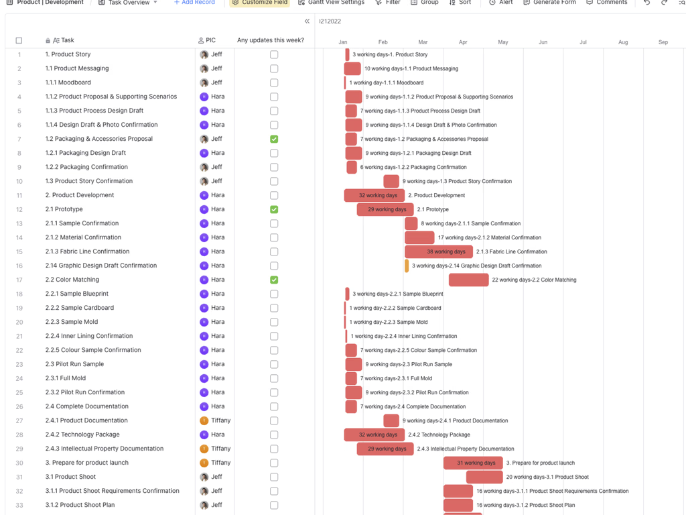Check the update box for Product Story
Image resolution: width=686 pixels, height=515 pixels.
[x=274, y=55]
